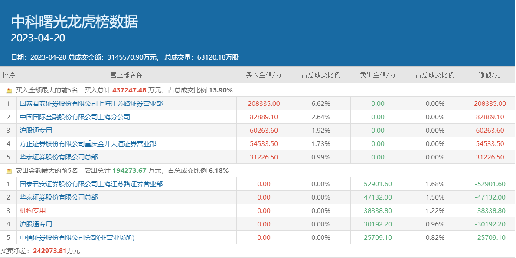
Task: Click the 卖出金额/万 column header
Action: pyautogui.click(x=378, y=75)
